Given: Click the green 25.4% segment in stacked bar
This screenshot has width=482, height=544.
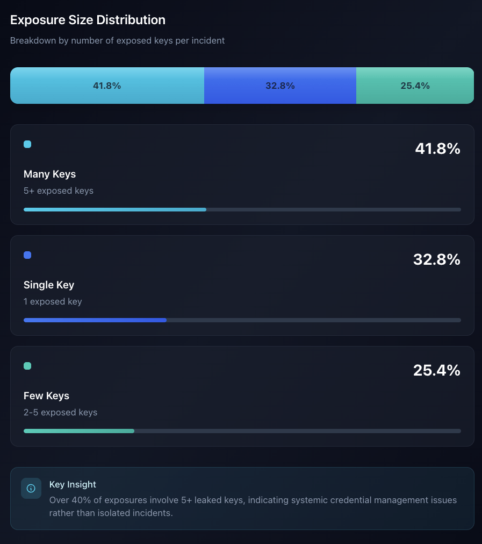Looking at the screenshot, I should 415,85.
